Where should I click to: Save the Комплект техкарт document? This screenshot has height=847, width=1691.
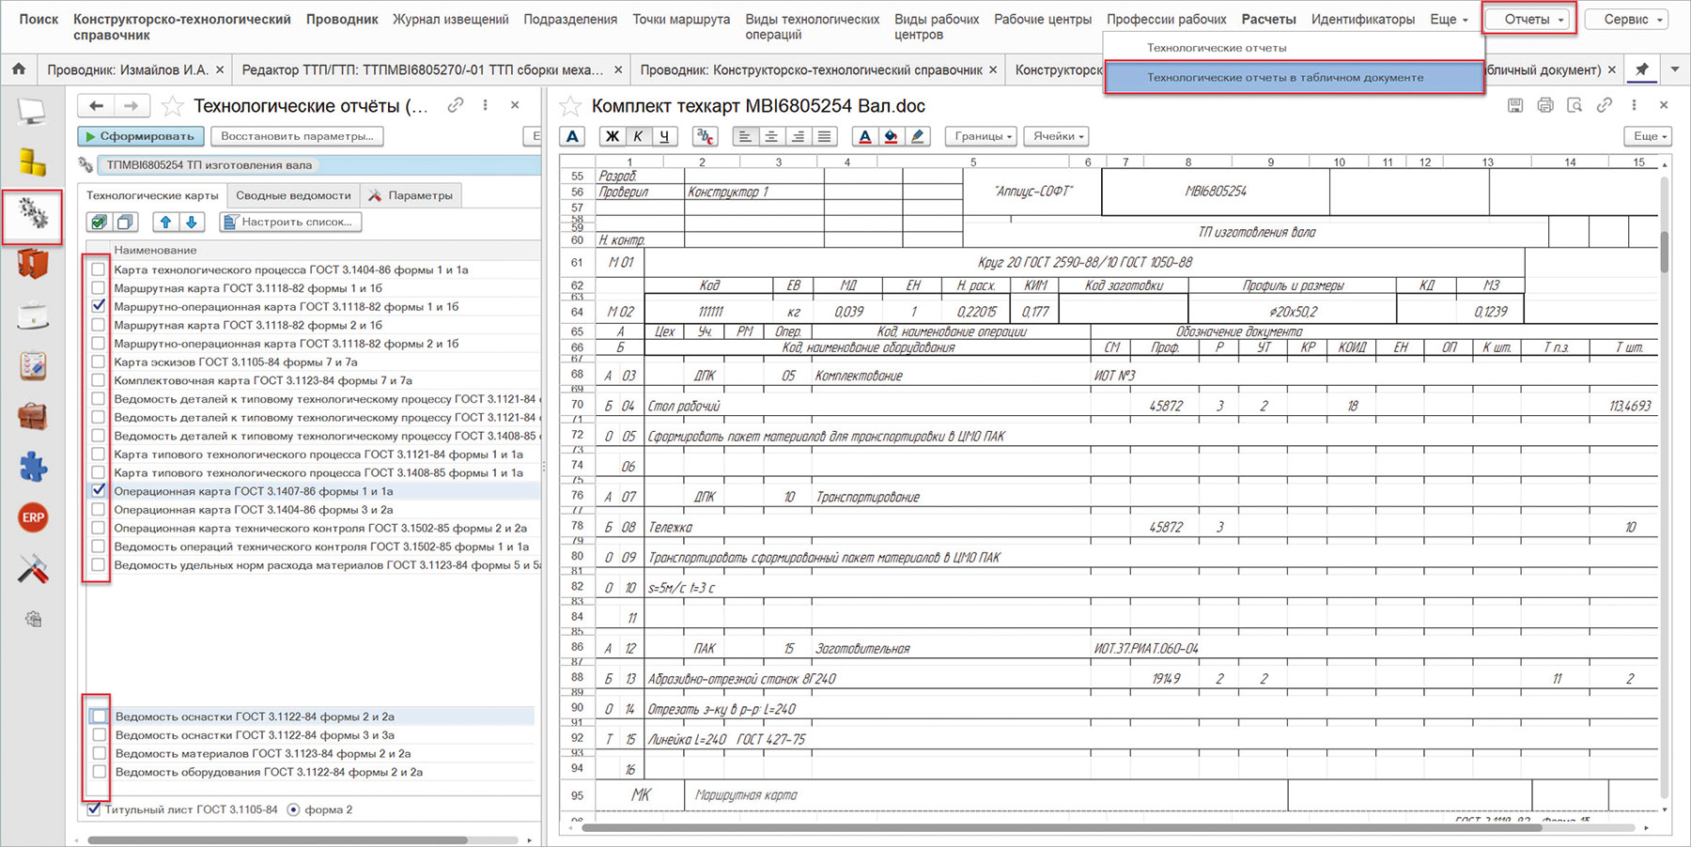click(x=1515, y=105)
